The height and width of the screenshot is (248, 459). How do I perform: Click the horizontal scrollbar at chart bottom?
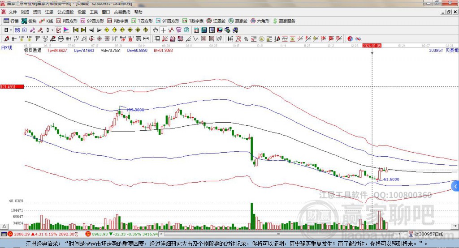click(x=269, y=234)
